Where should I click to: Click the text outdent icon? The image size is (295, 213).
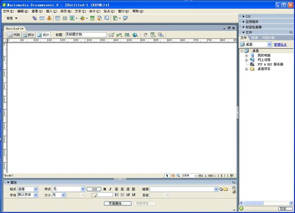coord(128,195)
